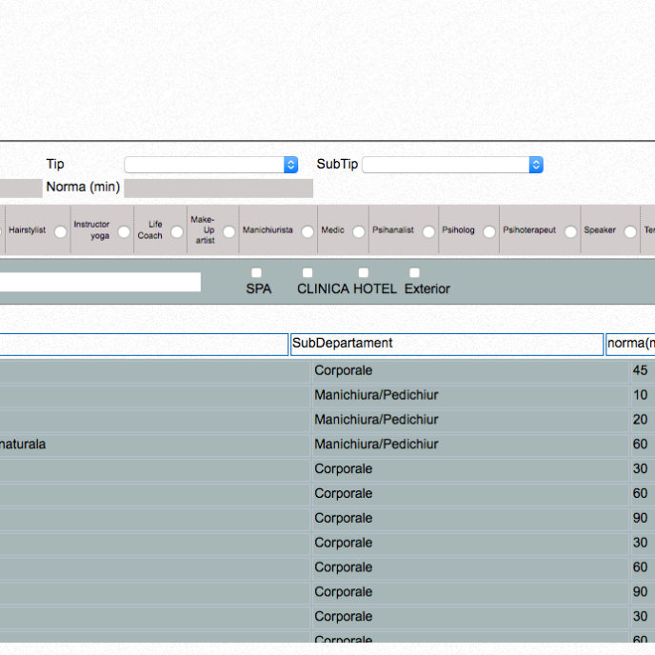The width and height of the screenshot is (655, 655).
Task: Select the Psihanalist radio button
Action: point(428,231)
